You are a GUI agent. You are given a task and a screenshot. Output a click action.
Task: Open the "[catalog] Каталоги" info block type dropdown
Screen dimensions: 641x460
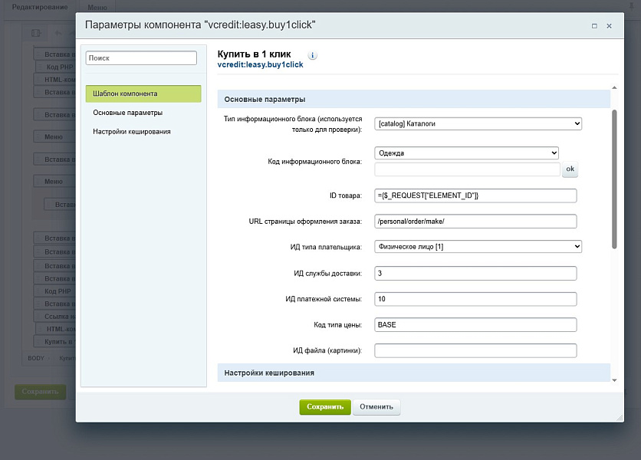click(478, 123)
